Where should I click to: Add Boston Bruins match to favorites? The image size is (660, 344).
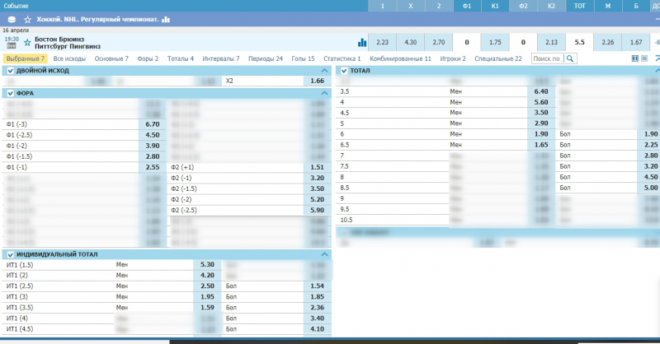tap(27, 41)
